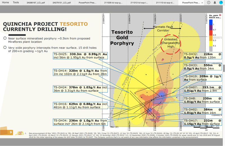This screenshot has height=146, width=225.
Task: Click the Marmato Fault Corridor label
Action: pos(163,29)
